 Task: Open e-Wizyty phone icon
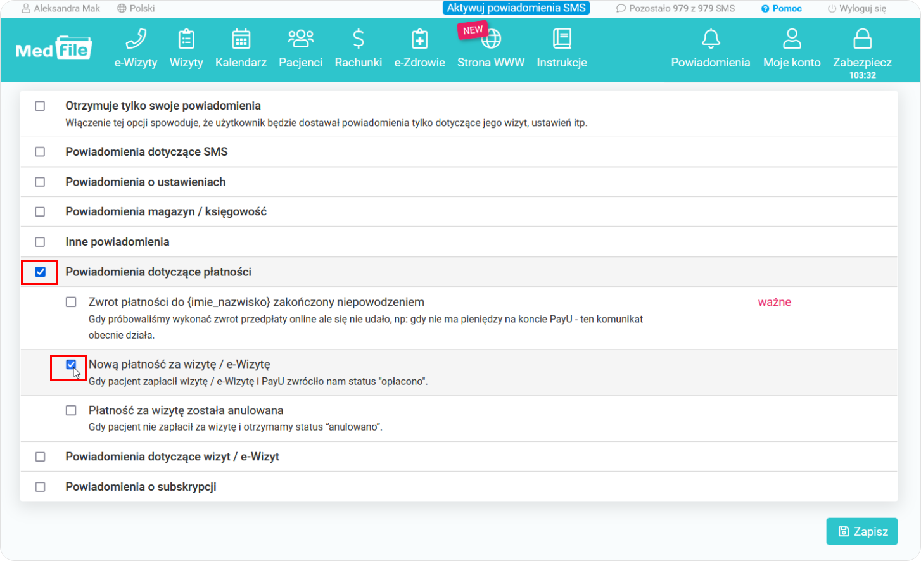(x=136, y=39)
